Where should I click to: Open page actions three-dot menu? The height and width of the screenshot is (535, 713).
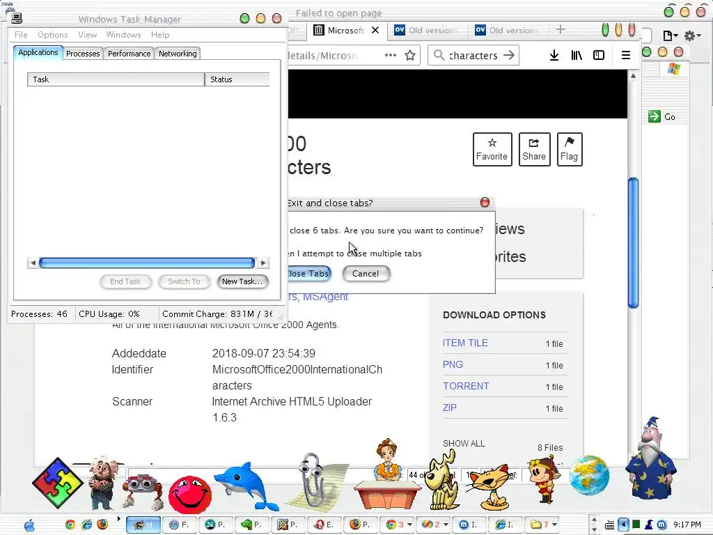point(390,56)
